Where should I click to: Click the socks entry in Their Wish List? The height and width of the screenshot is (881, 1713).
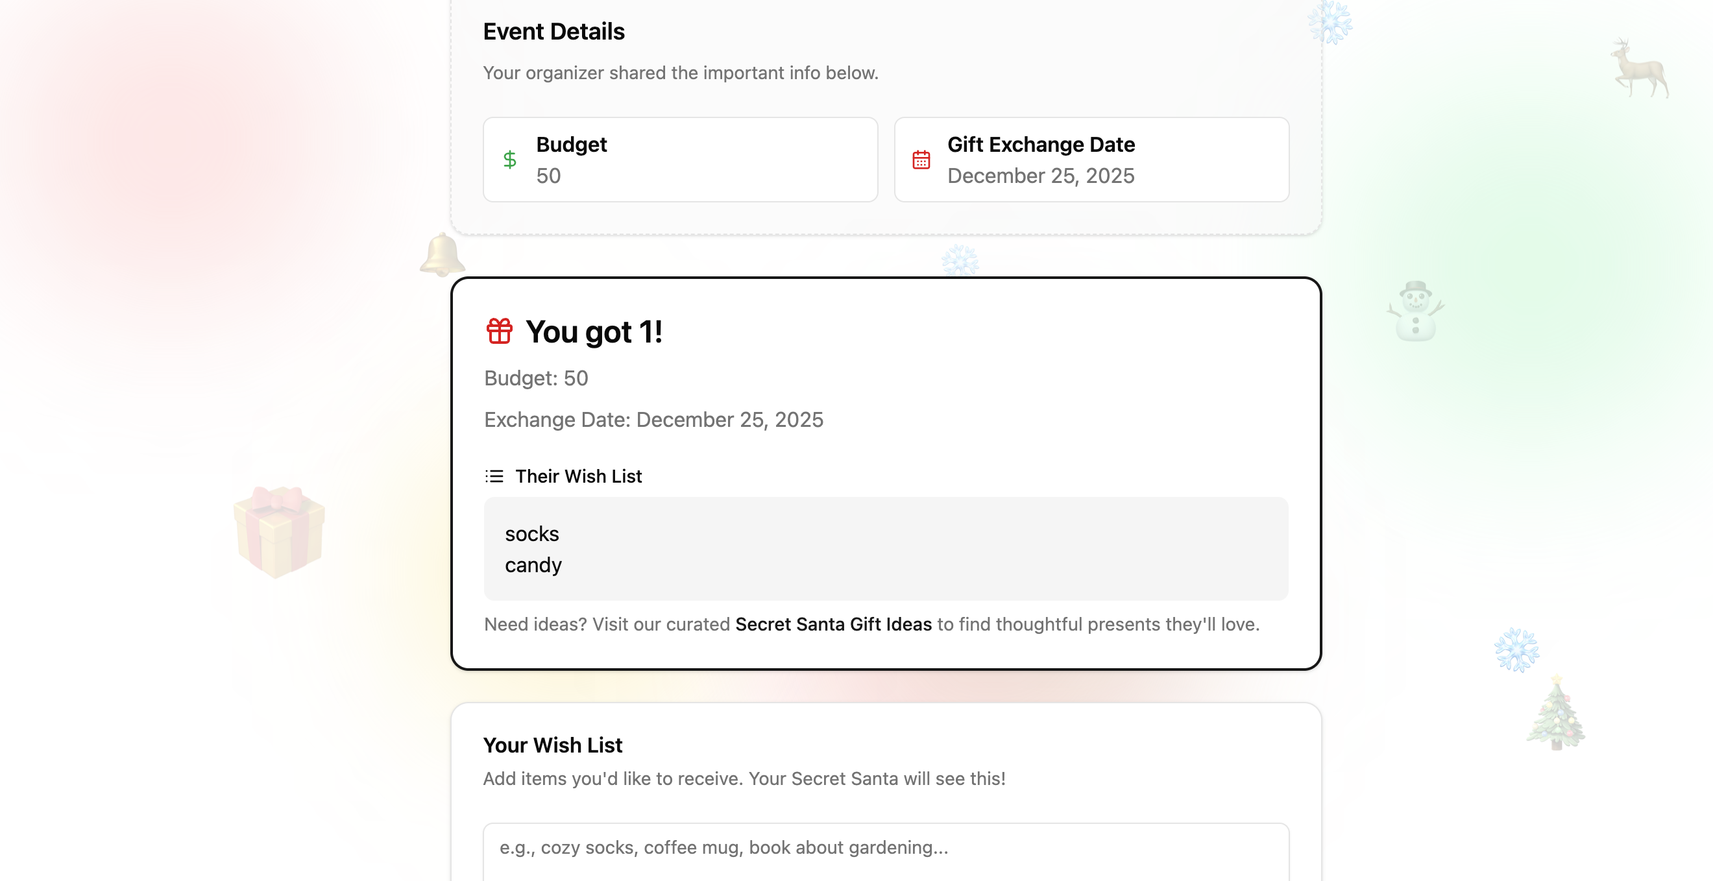pos(532,534)
